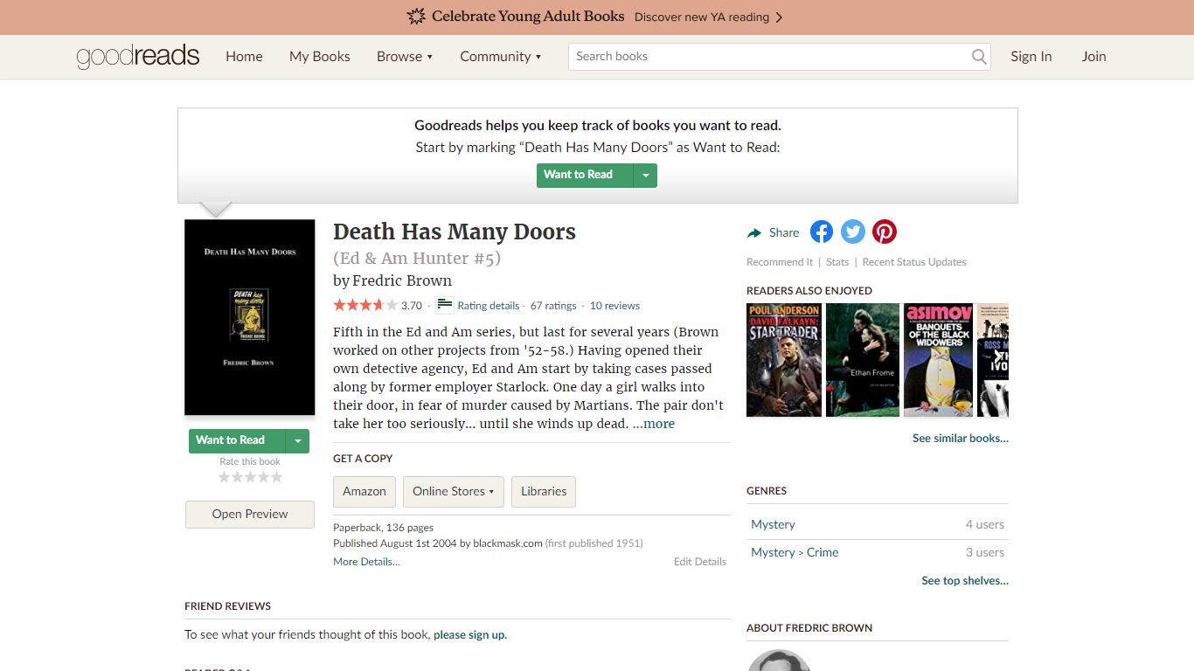1194x671 pixels.
Task: Click Join in the header
Action: (1093, 56)
